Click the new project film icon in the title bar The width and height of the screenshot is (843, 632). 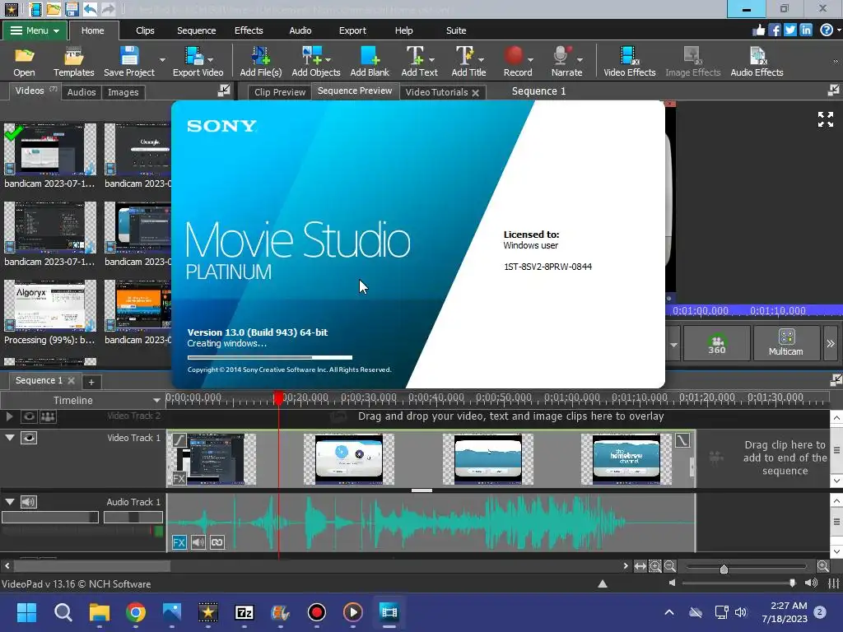(x=35, y=9)
